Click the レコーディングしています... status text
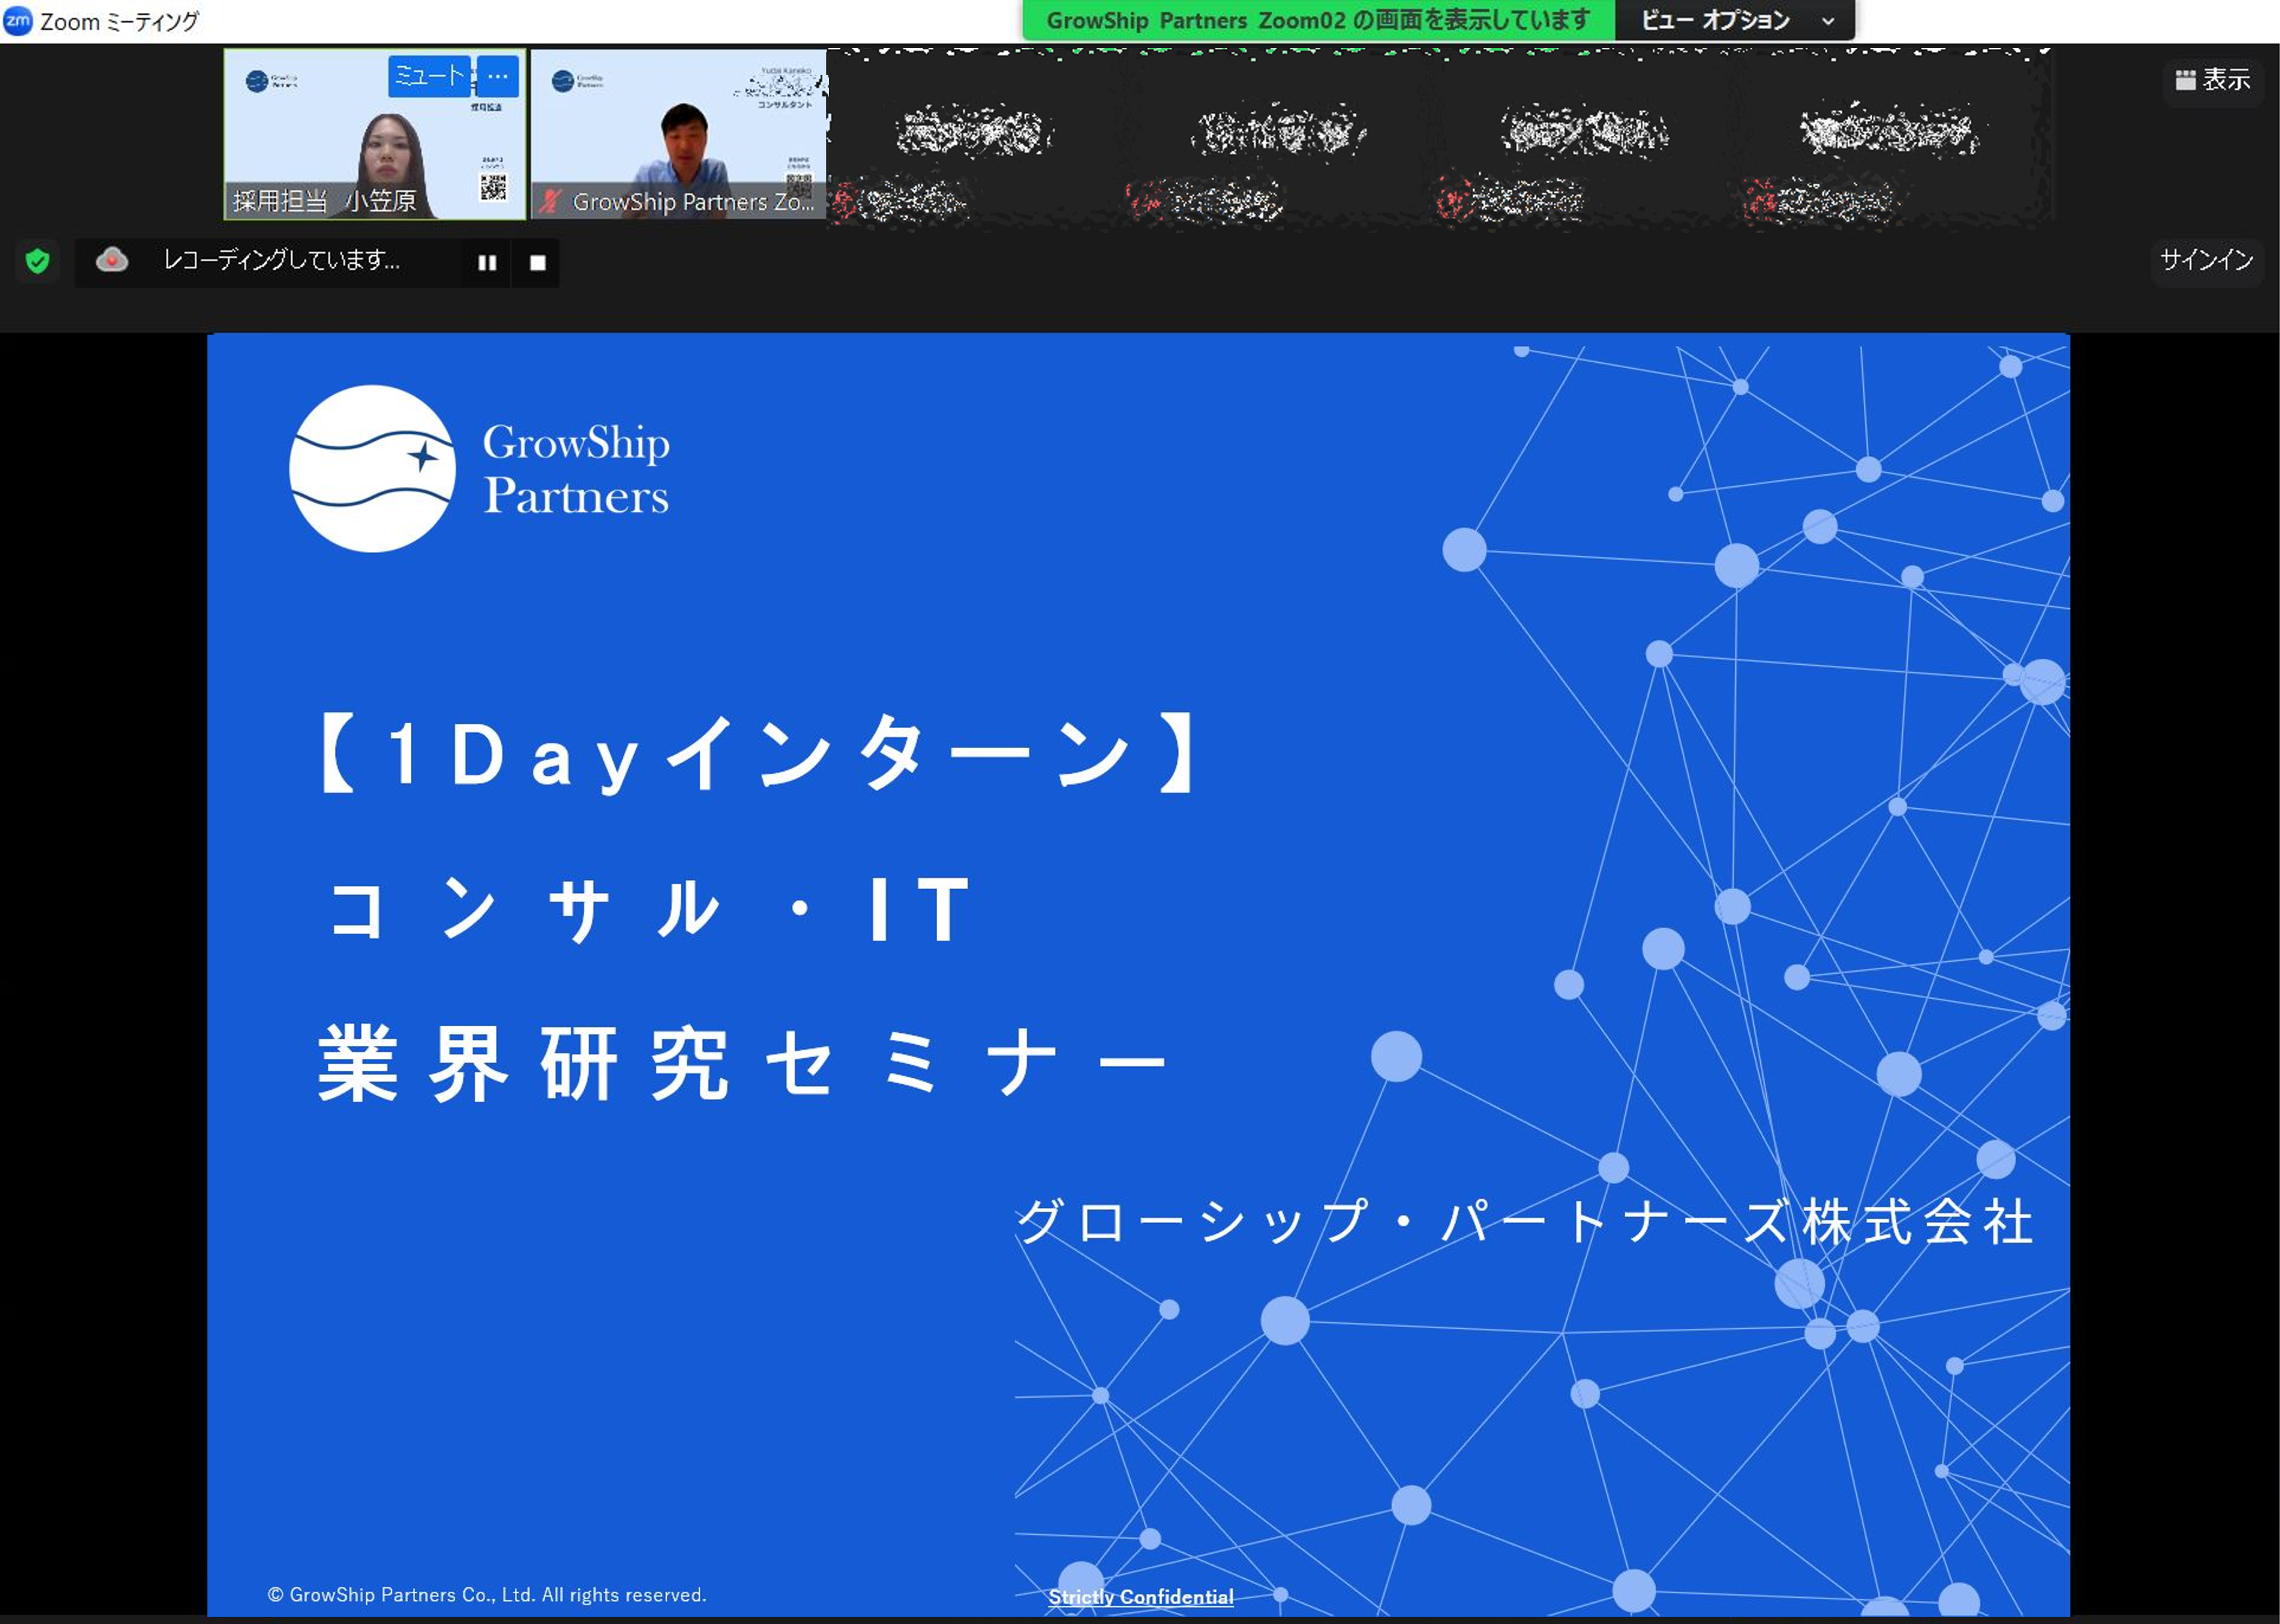The width and height of the screenshot is (2280, 1624). [x=282, y=260]
